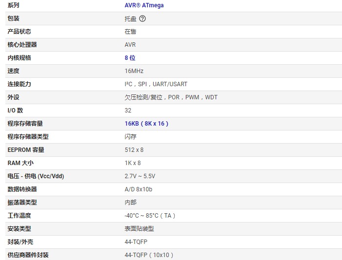Click the 2.7V ~ 5.5V supply voltage value
Image resolution: width=342 pixels, height=260 pixels.
point(140,176)
